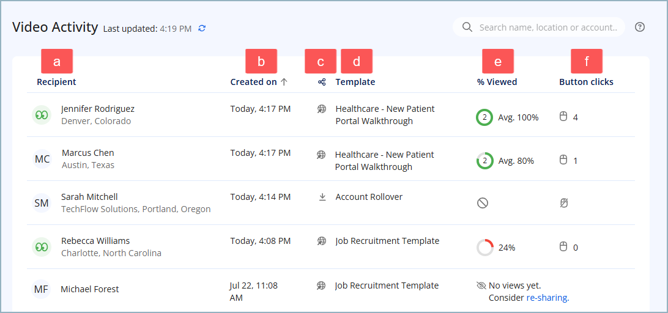Click the download icon beside Account Rollover

click(x=322, y=197)
